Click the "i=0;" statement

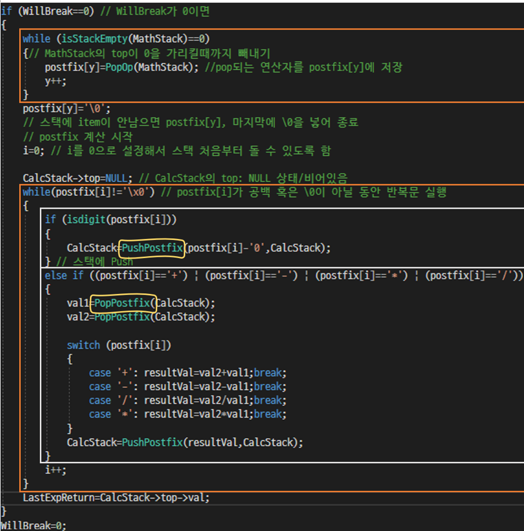34,150
